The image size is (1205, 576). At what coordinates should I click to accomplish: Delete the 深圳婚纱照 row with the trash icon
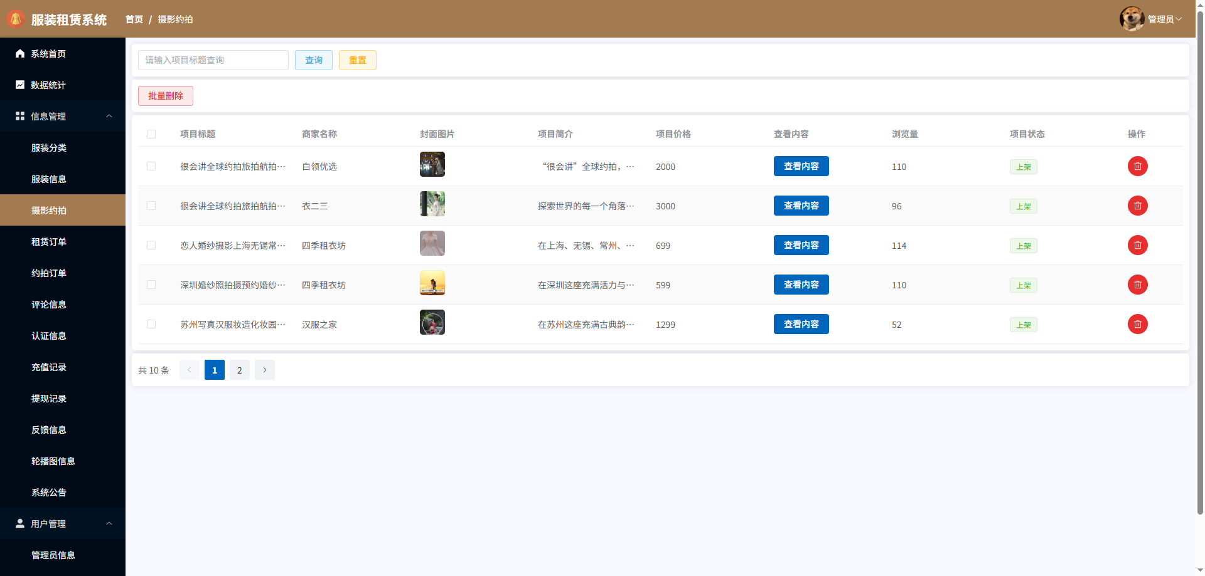[1137, 285]
